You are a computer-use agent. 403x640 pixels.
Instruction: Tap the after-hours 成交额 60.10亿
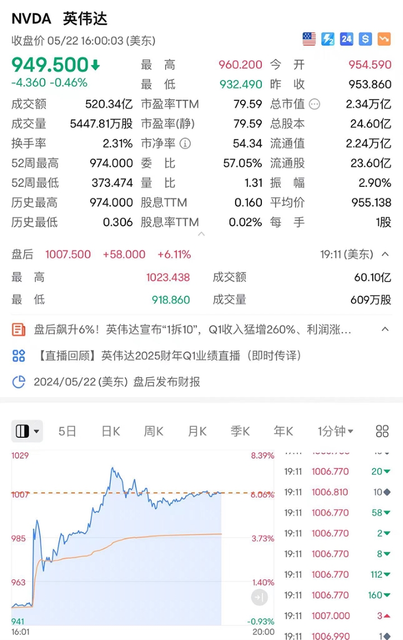(x=373, y=278)
